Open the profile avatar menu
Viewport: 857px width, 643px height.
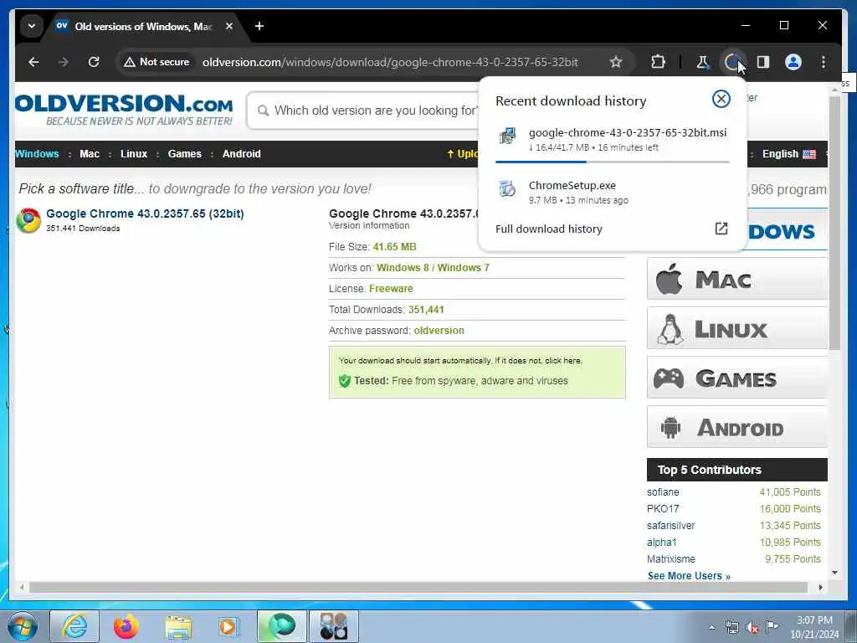(x=793, y=62)
